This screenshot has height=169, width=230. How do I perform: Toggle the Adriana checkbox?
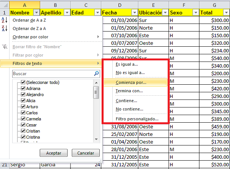pos(23,88)
